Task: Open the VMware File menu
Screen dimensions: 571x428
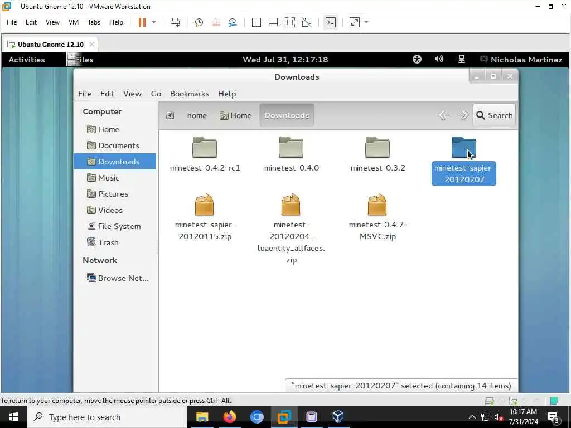Action: (x=12, y=22)
